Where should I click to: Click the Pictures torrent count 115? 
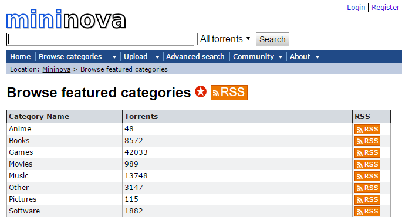click(x=131, y=199)
